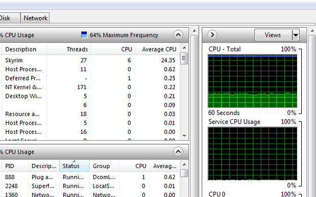Sort processes by Threads column

coord(69,49)
